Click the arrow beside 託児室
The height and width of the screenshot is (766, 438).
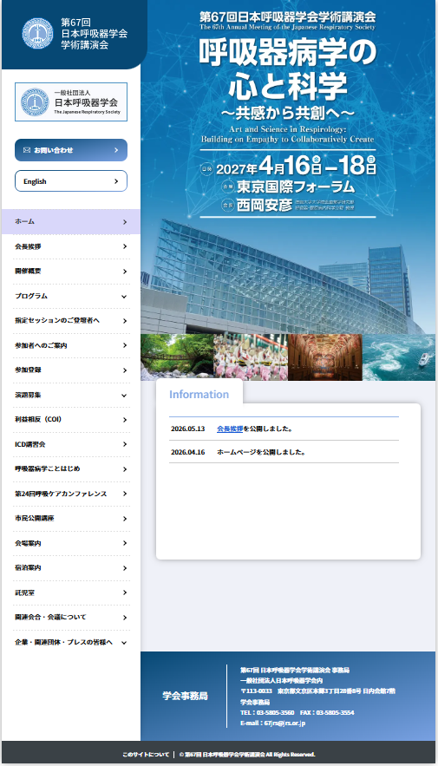coord(125,593)
